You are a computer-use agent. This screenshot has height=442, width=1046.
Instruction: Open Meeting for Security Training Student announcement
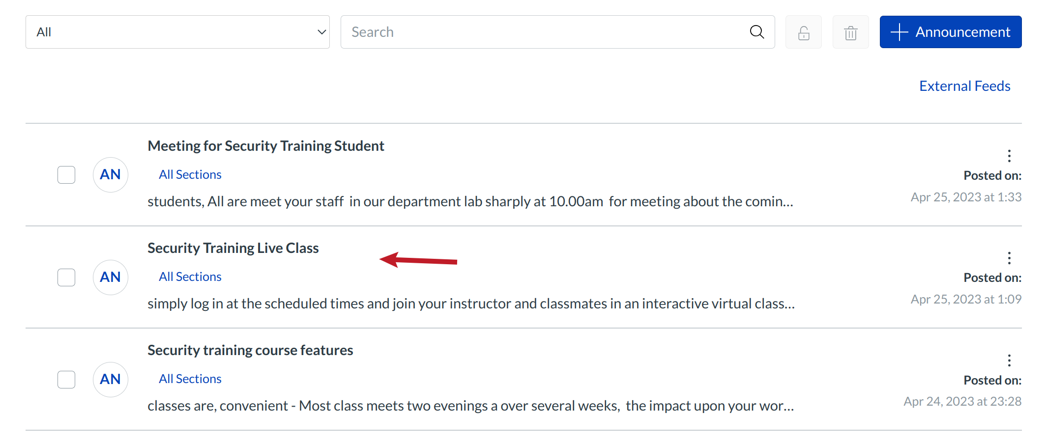coord(266,146)
